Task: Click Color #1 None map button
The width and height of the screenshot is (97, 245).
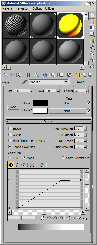Action: (67, 103)
